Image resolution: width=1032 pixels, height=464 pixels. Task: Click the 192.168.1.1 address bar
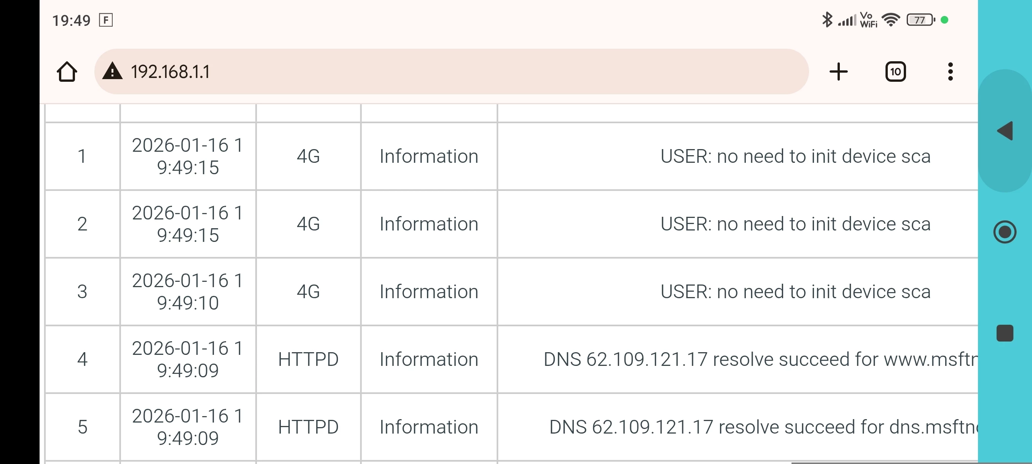pyautogui.click(x=441, y=72)
